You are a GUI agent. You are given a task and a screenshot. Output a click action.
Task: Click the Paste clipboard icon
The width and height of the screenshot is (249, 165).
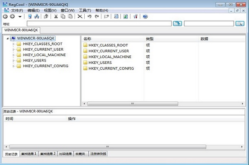coord(70,16)
